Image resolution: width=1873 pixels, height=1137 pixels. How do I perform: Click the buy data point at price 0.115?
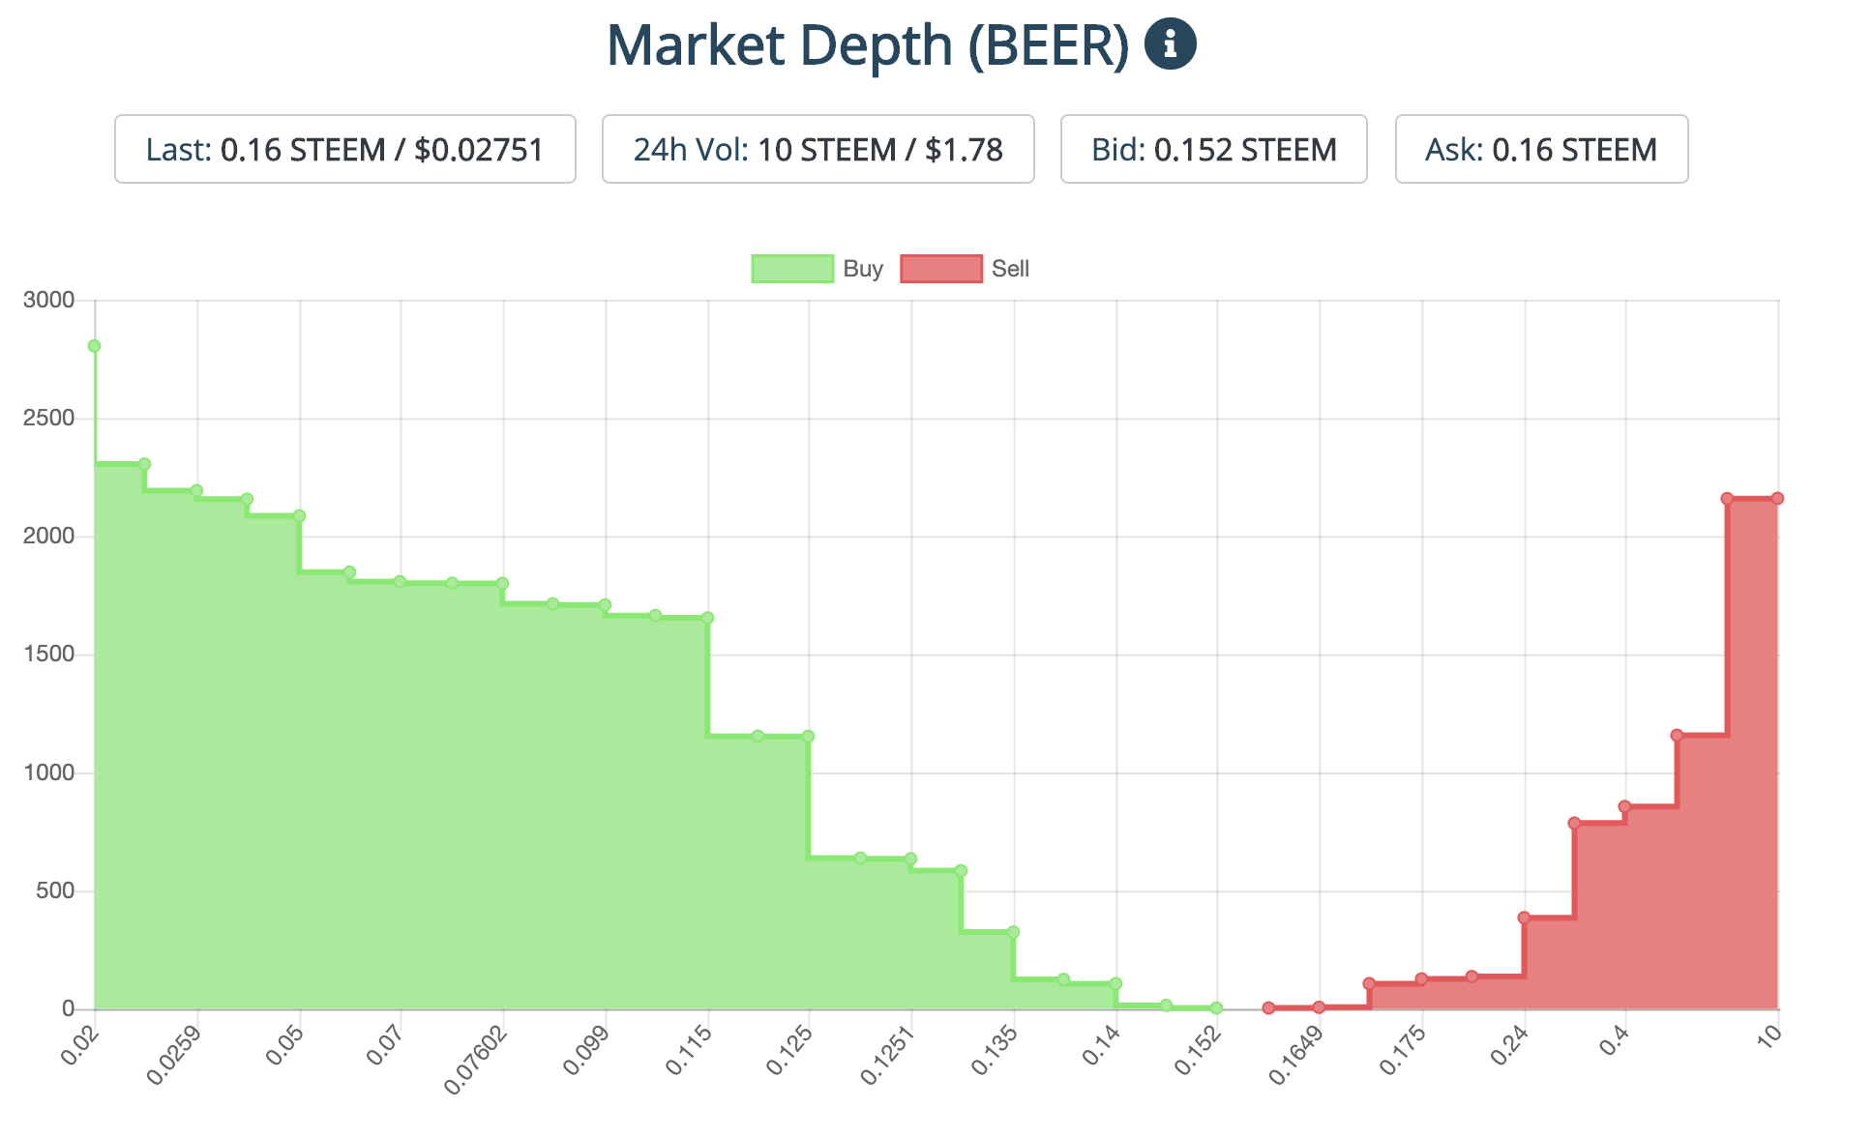[707, 618]
